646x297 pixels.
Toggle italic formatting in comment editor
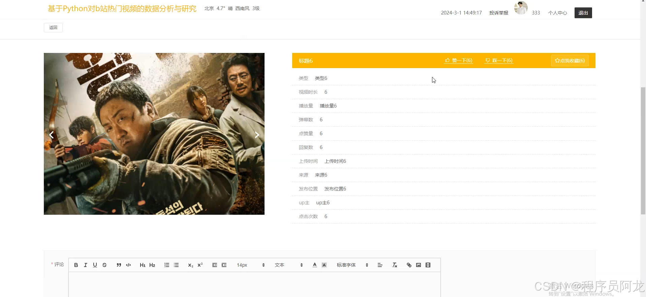click(x=86, y=265)
